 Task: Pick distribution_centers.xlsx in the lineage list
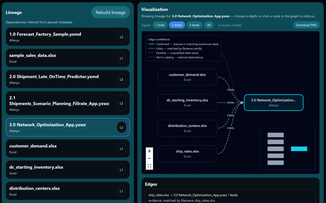coord(68,191)
